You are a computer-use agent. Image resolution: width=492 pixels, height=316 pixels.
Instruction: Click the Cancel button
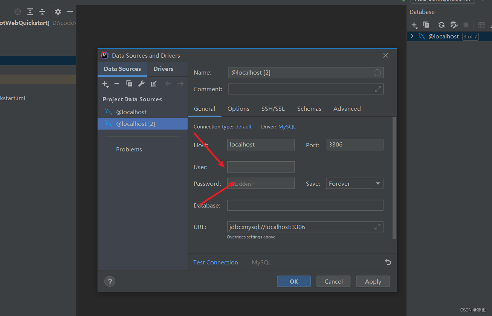click(x=334, y=281)
